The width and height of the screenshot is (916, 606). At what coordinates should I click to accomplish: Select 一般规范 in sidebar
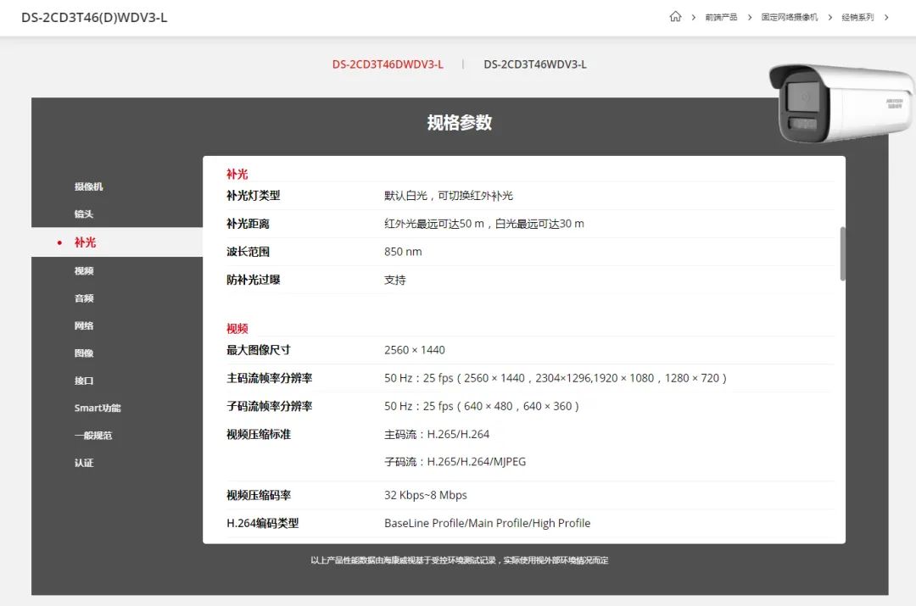coord(92,436)
